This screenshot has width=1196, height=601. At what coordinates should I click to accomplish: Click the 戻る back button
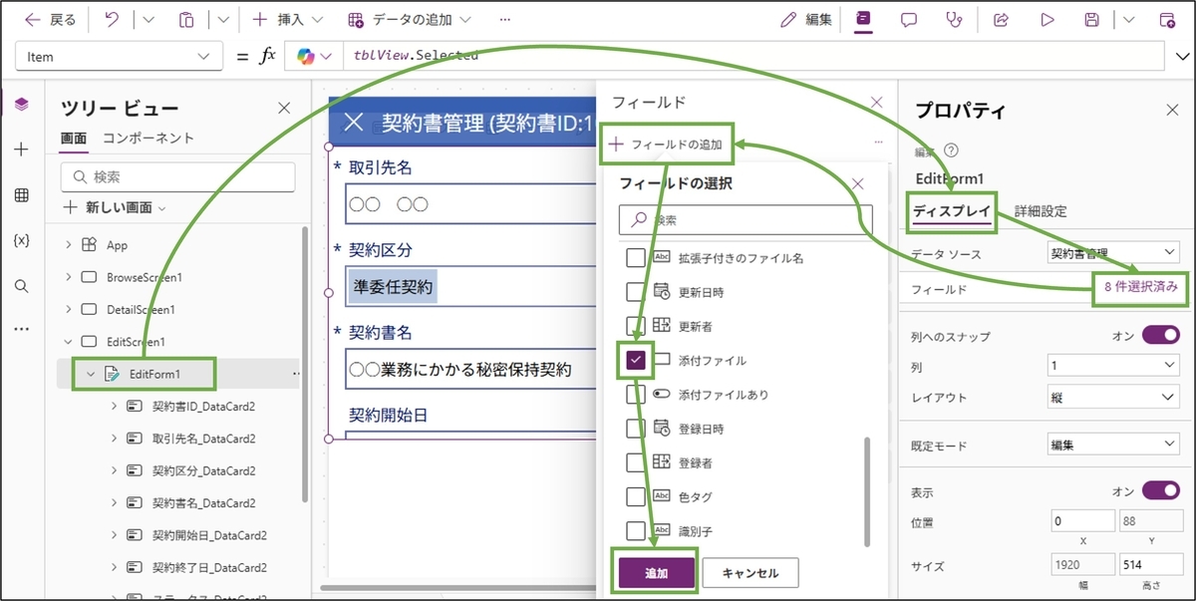pyautogui.click(x=51, y=19)
